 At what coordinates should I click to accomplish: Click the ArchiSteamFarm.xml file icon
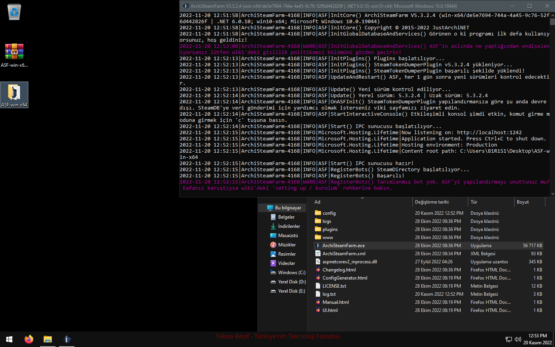(318, 253)
